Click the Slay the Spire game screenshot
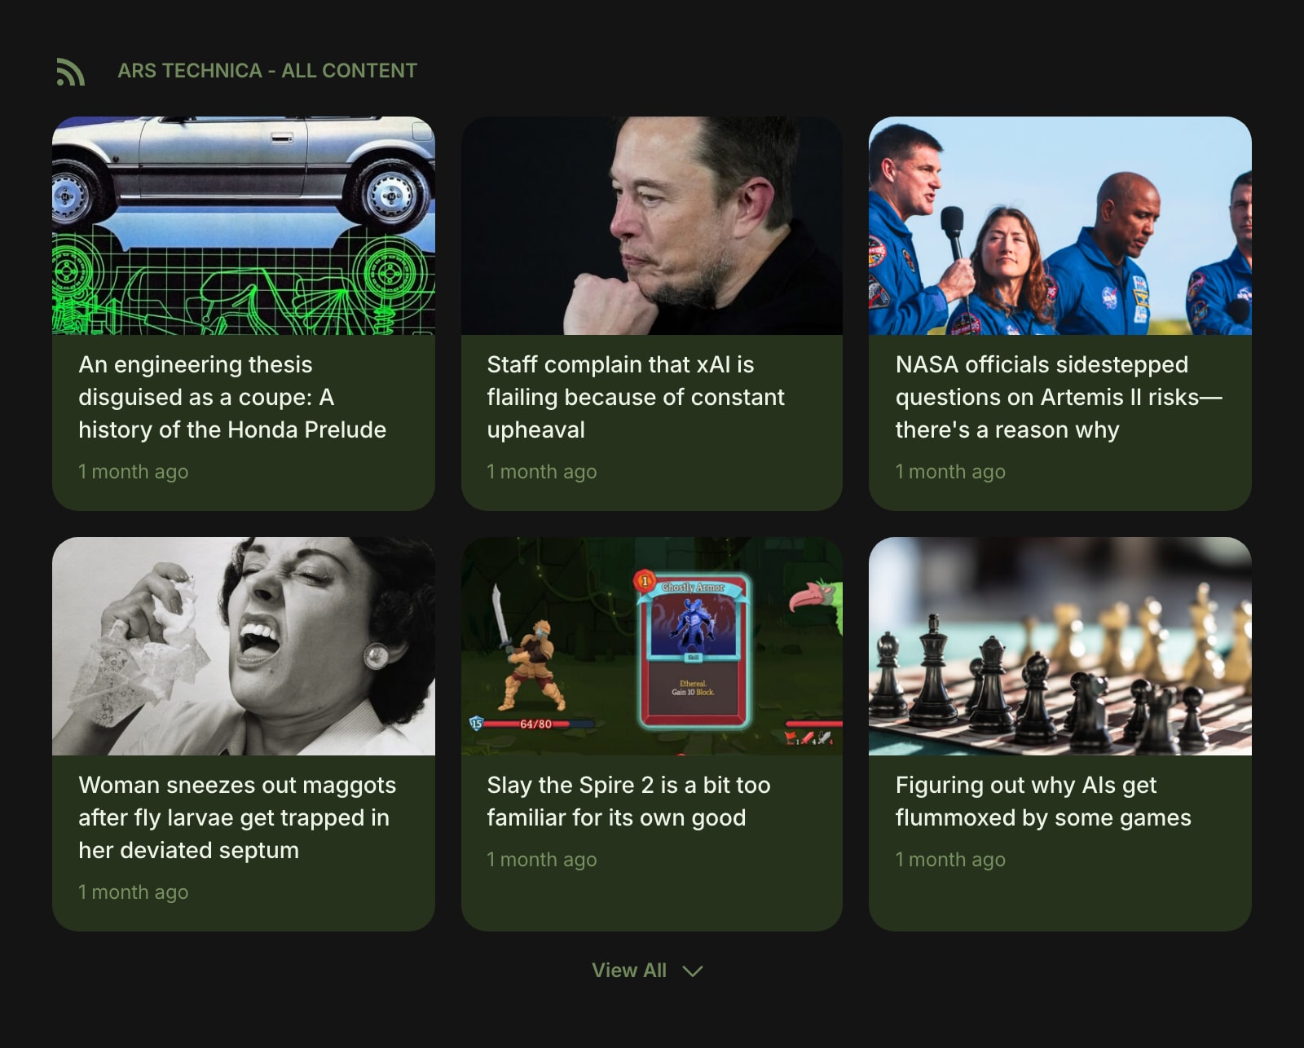 652,646
